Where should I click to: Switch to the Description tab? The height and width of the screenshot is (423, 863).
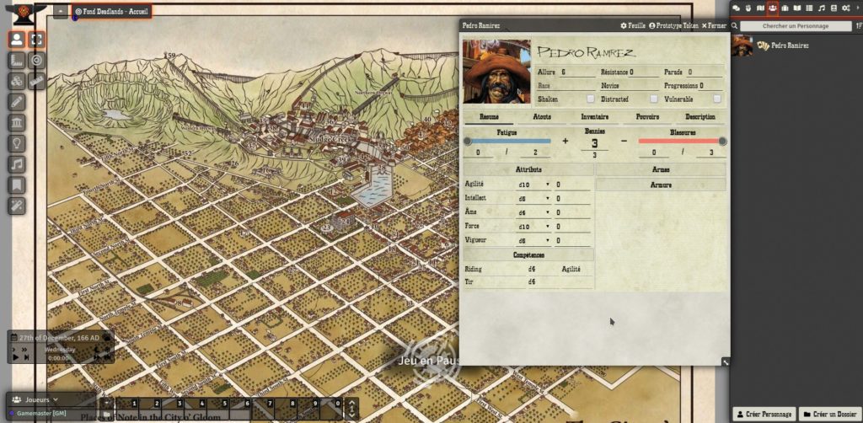point(700,117)
